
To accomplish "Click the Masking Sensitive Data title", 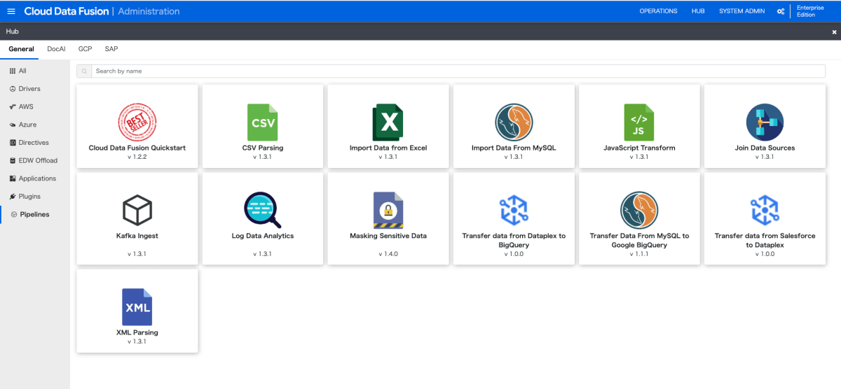I will pos(388,236).
